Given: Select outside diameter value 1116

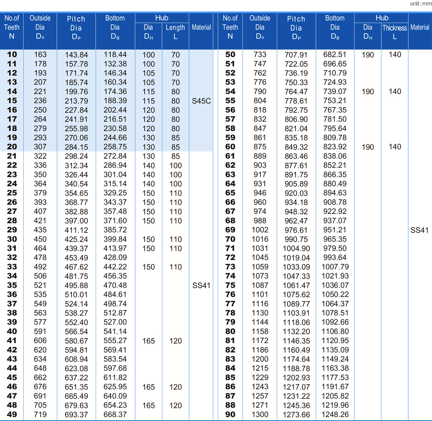Looking at the screenshot, I should coord(260,304).
